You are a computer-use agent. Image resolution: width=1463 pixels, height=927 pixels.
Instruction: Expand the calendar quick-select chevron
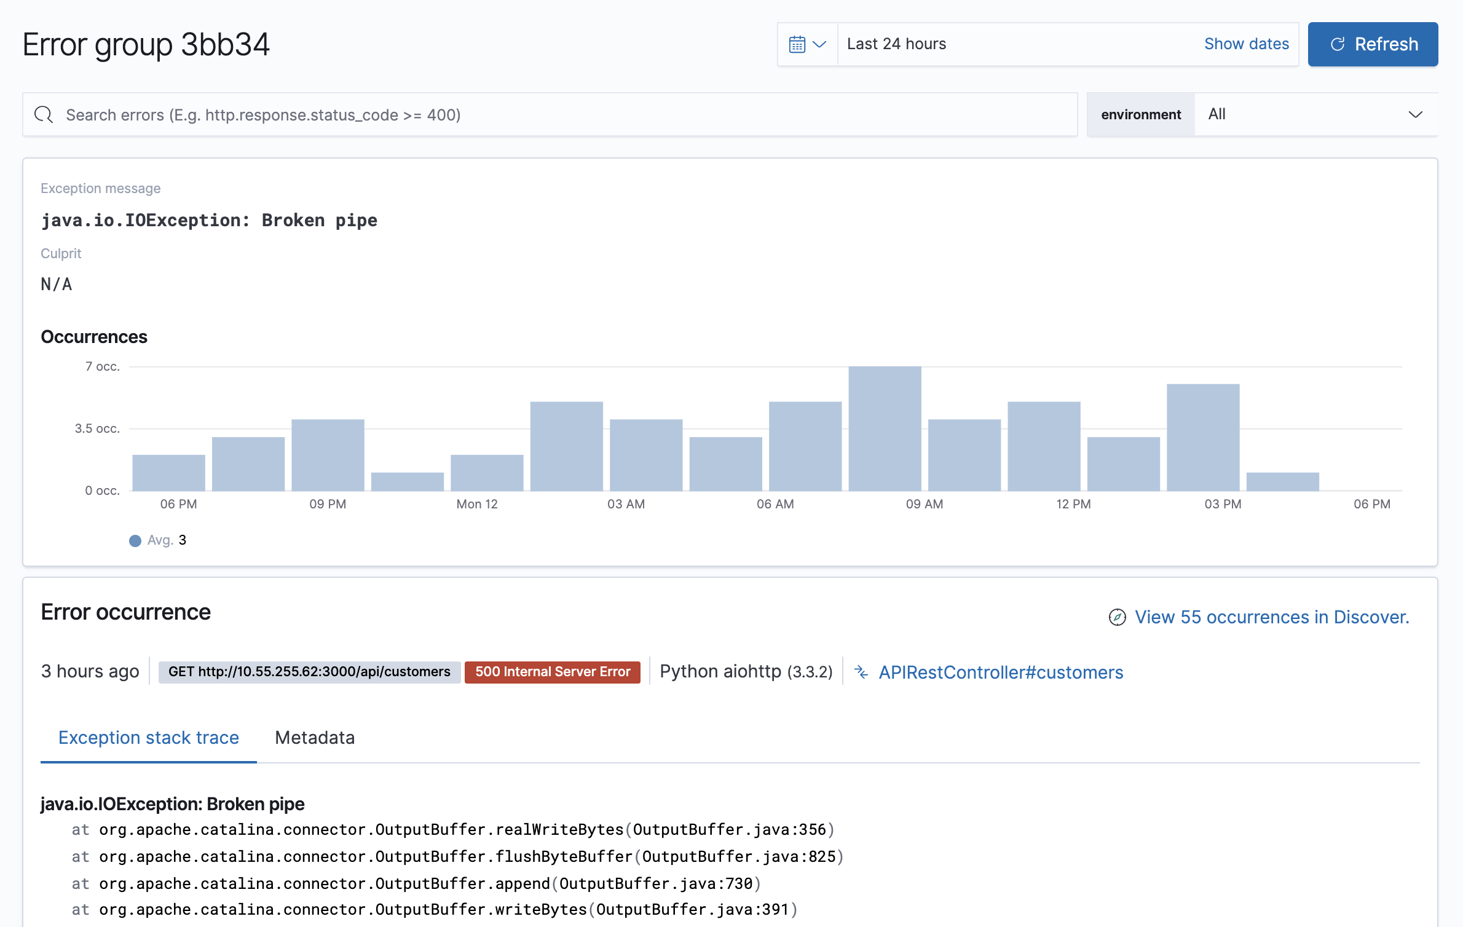pyautogui.click(x=818, y=44)
